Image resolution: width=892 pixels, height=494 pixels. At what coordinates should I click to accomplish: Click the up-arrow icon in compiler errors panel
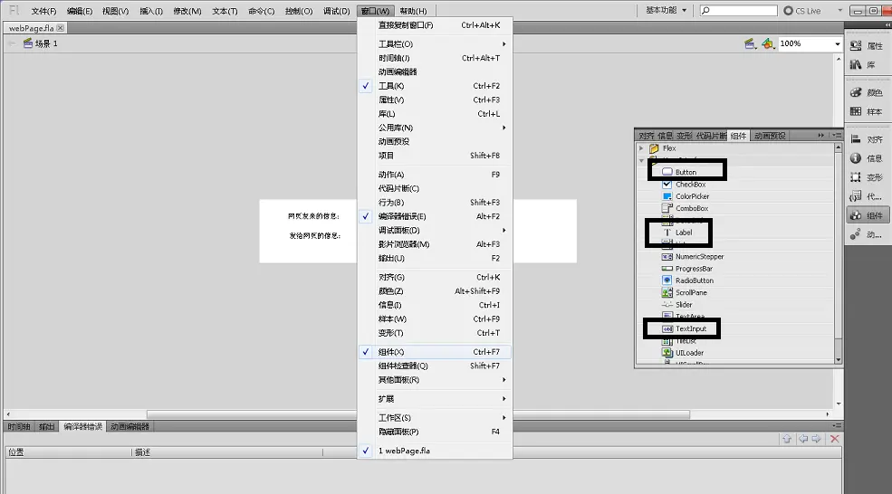tap(787, 439)
